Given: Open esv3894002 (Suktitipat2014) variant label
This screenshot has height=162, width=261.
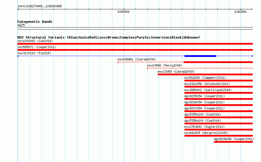Looking at the screenshot, I should [x=208, y=90].
